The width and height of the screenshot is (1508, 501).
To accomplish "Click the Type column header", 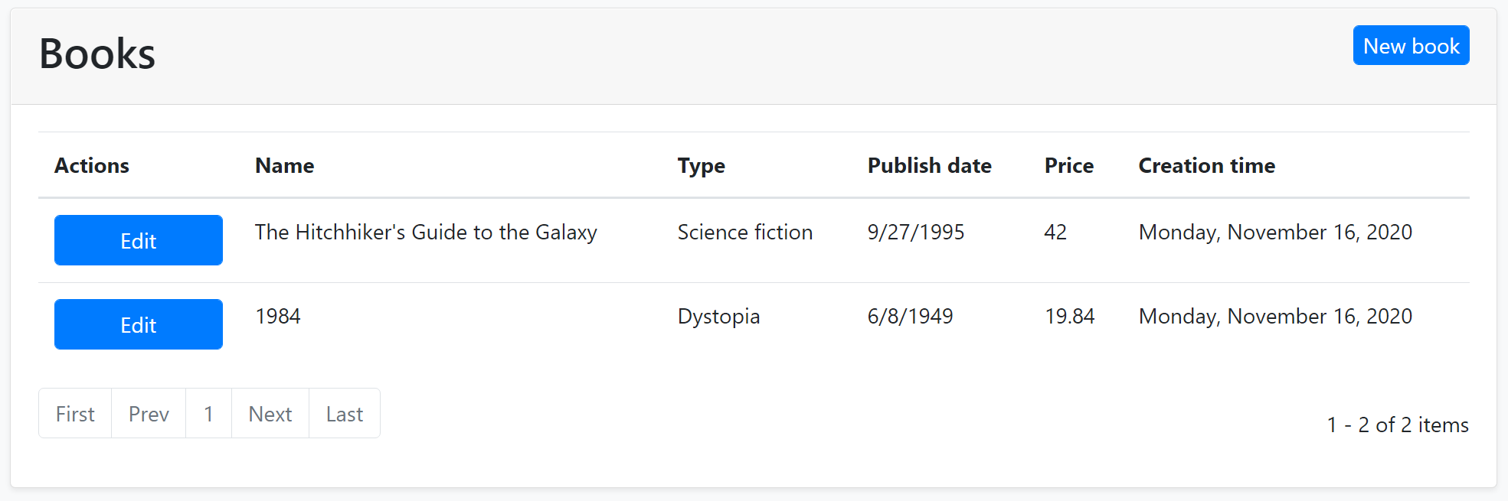I will click(701, 166).
